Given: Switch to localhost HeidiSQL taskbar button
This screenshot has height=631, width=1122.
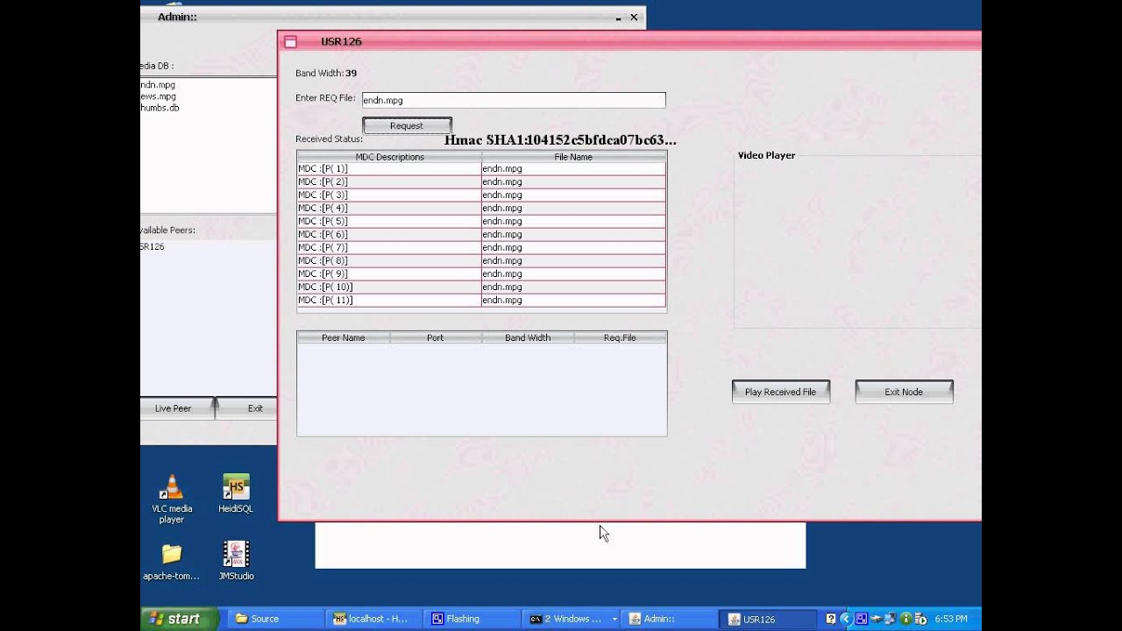Looking at the screenshot, I should (x=374, y=619).
